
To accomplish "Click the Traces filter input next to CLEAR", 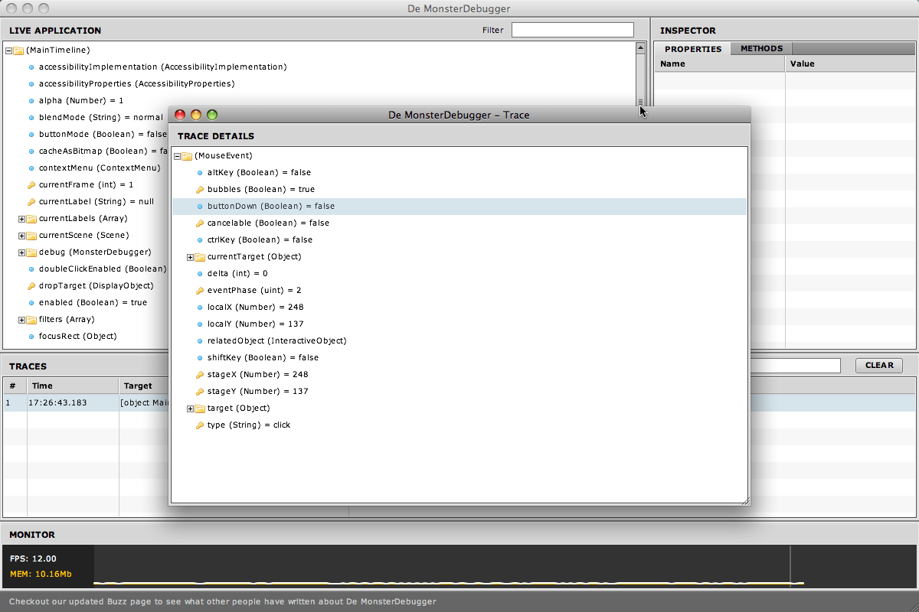I will pyautogui.click(x=795, y=366).
